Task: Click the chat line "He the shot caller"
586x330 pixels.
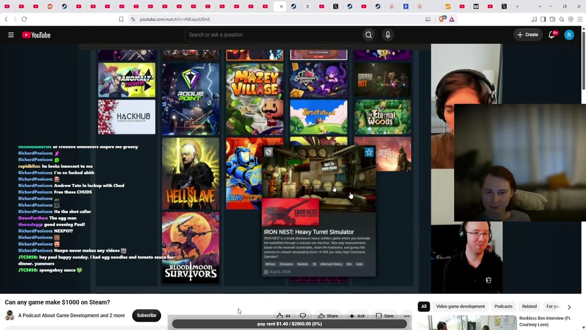Action: pos(72,212)
